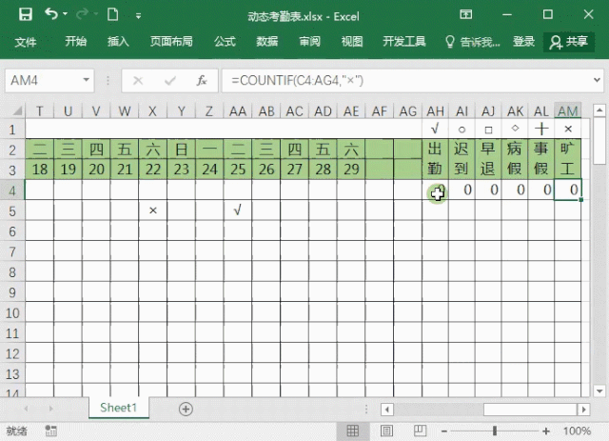Switch to the 插入 tab
This screenshot has width=609, height=441.
[x=118, y=41]
